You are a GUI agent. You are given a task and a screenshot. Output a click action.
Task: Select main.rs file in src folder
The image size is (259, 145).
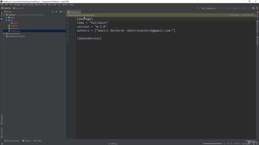[x=15, y=23]
